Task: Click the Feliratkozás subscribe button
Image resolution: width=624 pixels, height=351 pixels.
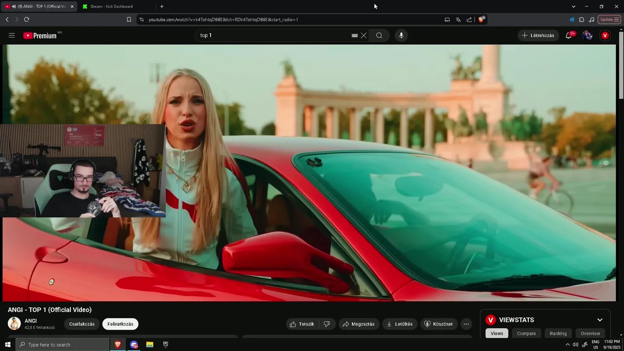Action: (120, 324)
